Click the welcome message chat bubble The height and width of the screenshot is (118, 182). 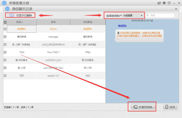[139, 36]
